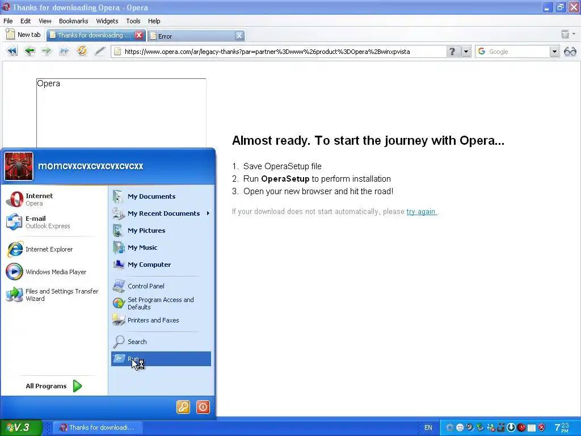581x436 pixels.
Task: Select the Thanks for downloading tab
Action: tap(90, 35)
